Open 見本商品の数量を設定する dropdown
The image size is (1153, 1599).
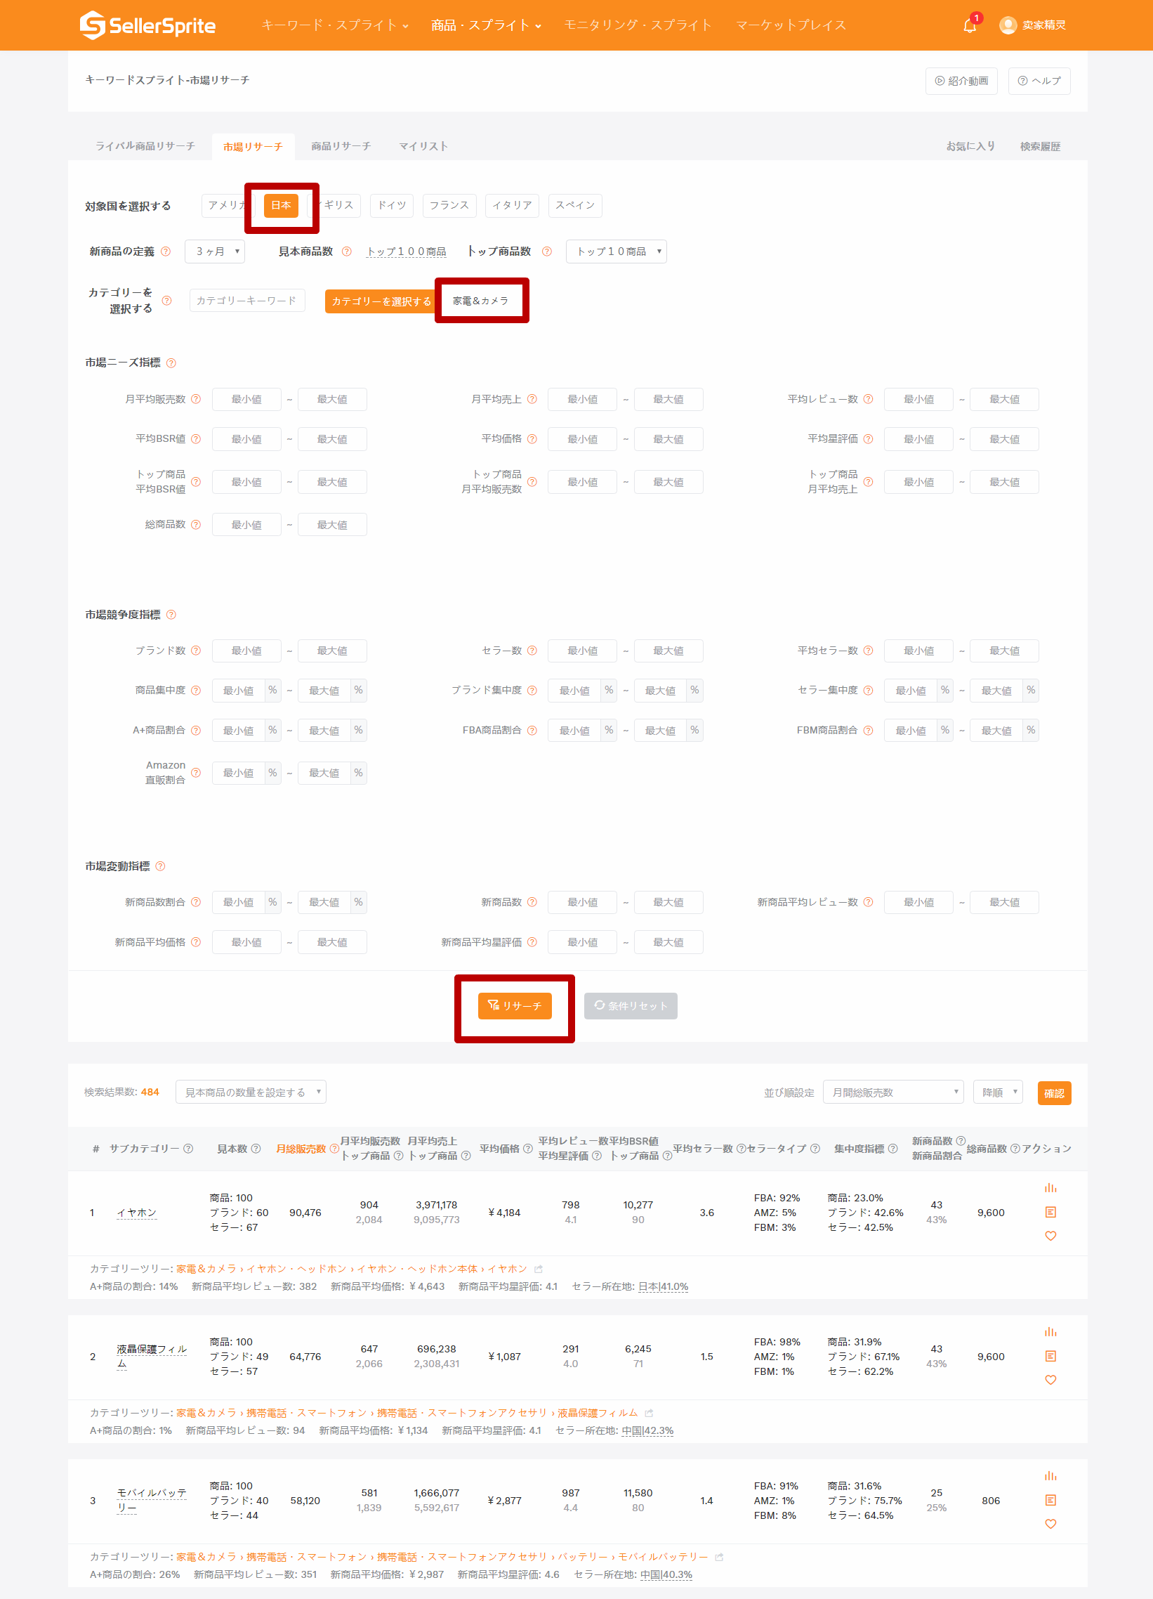251,1092
